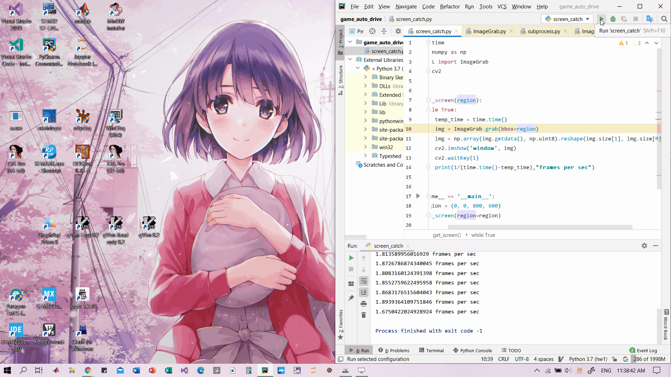Click Previous Highlighted Error up arrow in editor
This screenshot has height=377, width=671.
click(647, 43)
